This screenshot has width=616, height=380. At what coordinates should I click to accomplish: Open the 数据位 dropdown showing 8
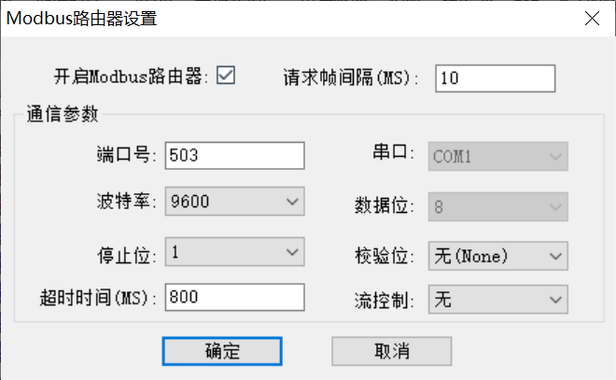click(x=497, y=206)
